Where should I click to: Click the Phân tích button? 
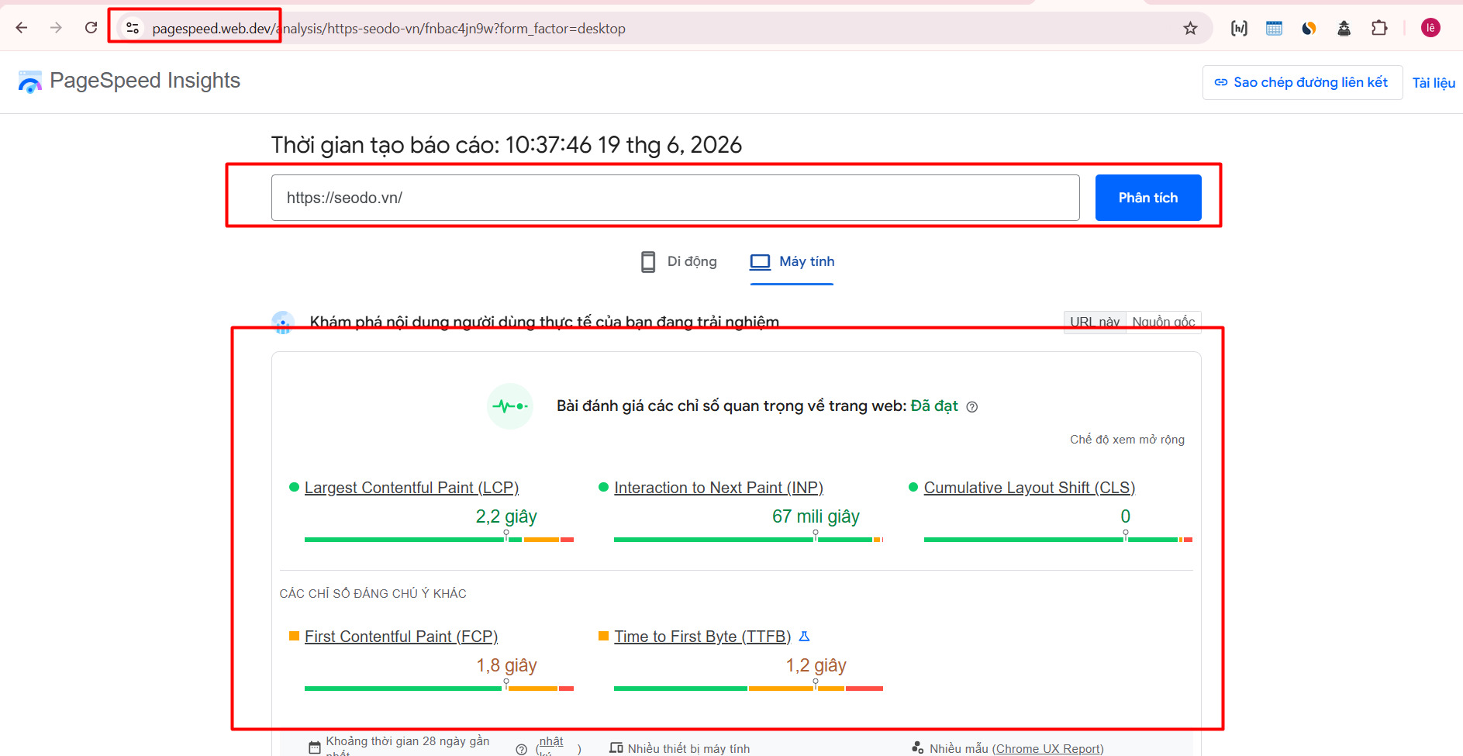[1148, 198]
